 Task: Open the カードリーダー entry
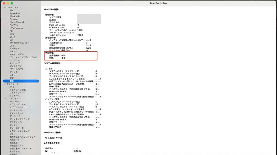[x=16, y=54]
